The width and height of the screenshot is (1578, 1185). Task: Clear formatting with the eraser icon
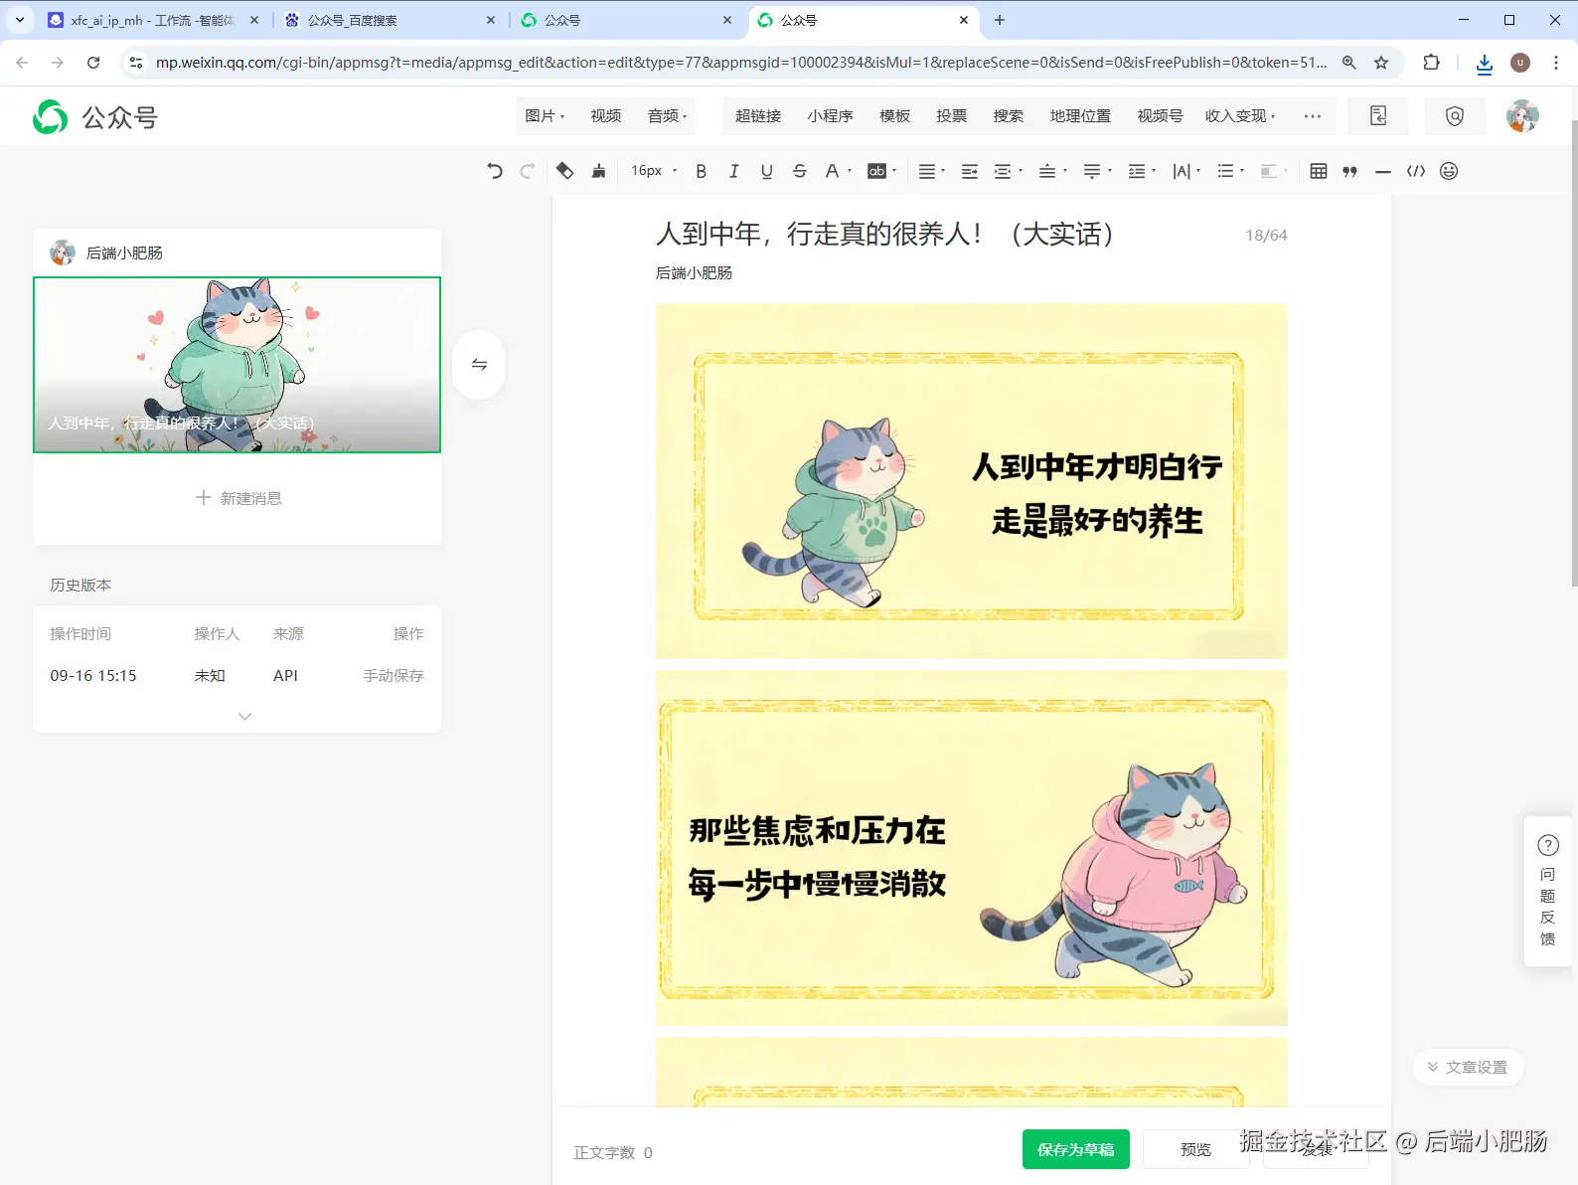tap(564, 171)
